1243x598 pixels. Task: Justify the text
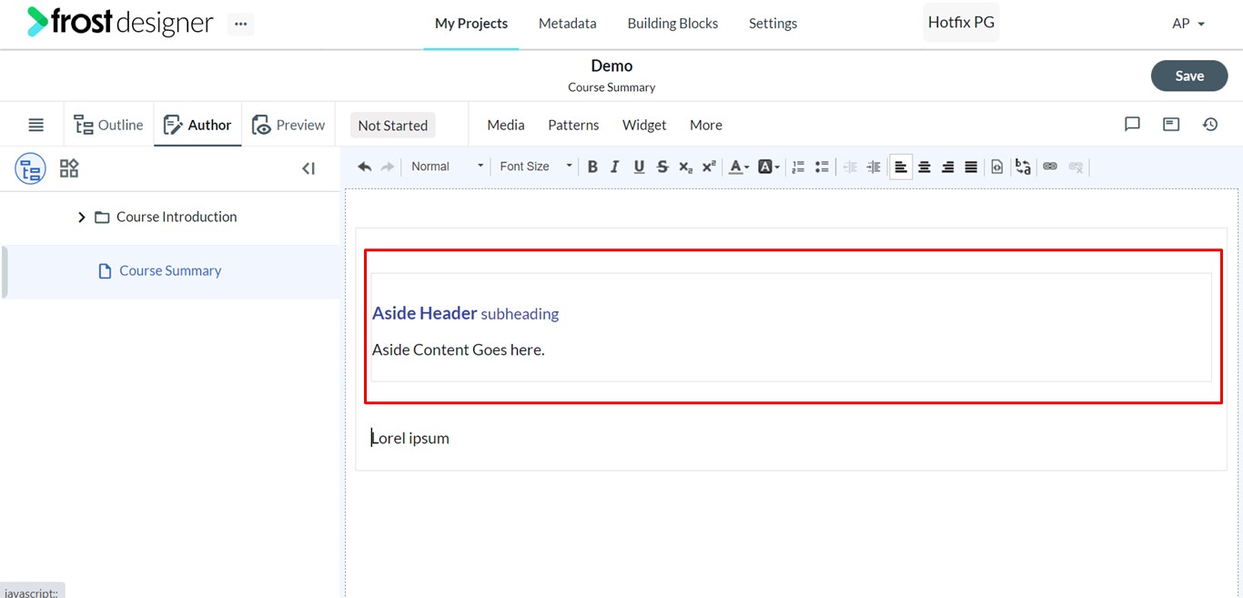971,167
